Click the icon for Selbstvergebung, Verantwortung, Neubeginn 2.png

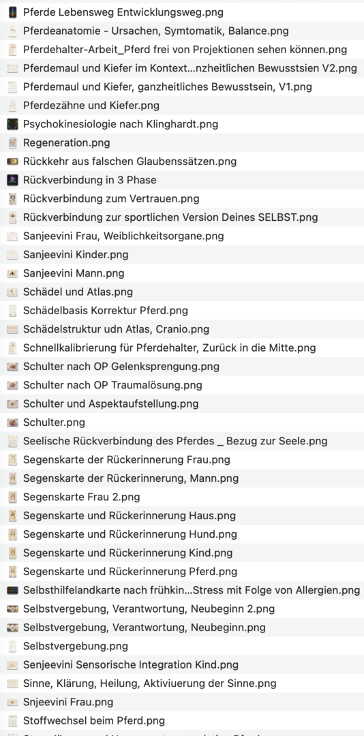[13, 609]
